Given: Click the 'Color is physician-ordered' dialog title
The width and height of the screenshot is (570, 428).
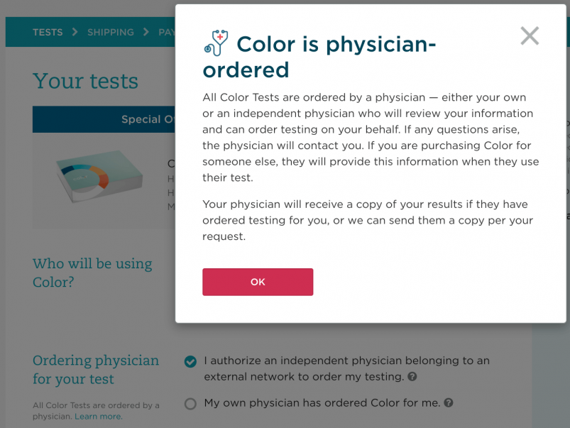Looking at the screenshot, I should click(x=319, y=57).
